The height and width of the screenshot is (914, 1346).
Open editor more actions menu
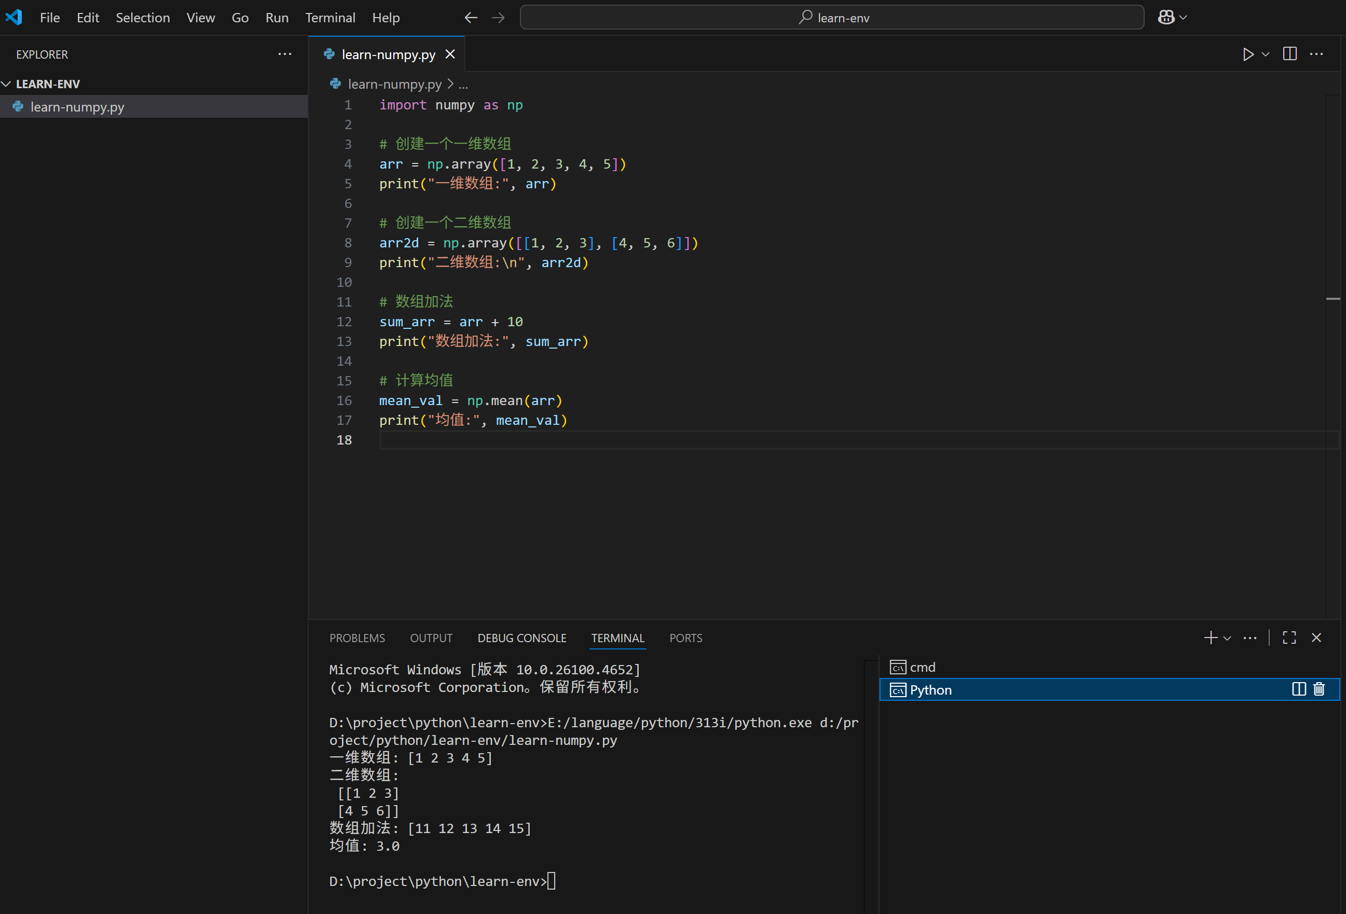click(1316, 54)
